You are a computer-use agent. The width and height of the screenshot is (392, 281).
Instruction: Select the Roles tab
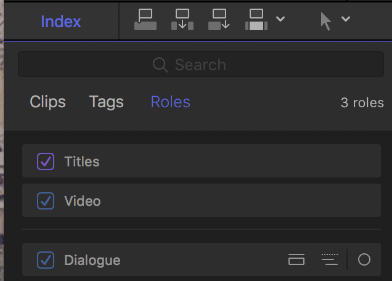(171, 102)
